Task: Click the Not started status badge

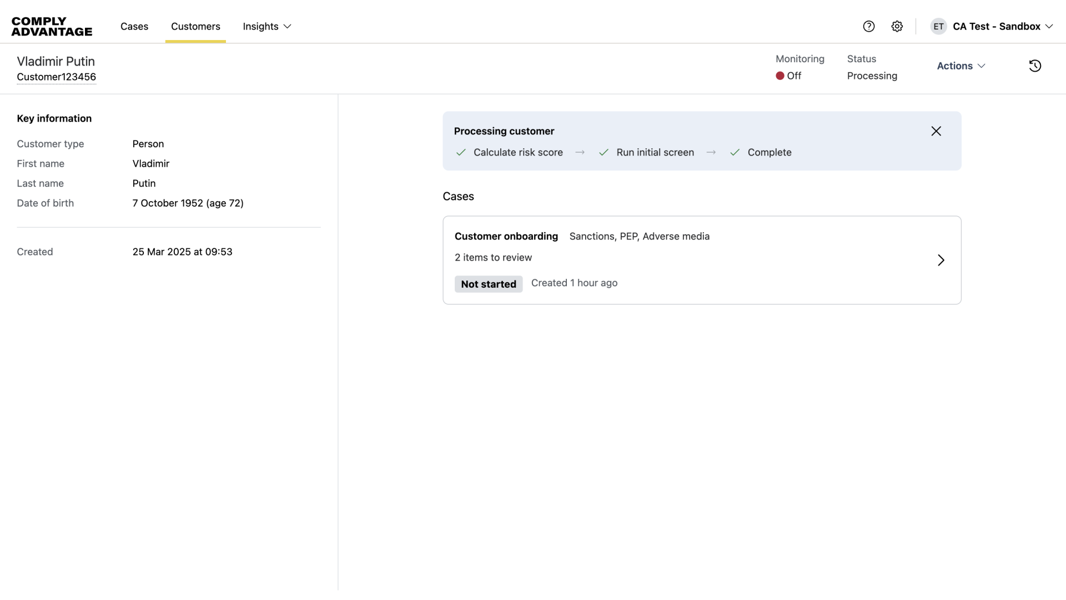Action: pyautogui.click(x=488, y=284)
